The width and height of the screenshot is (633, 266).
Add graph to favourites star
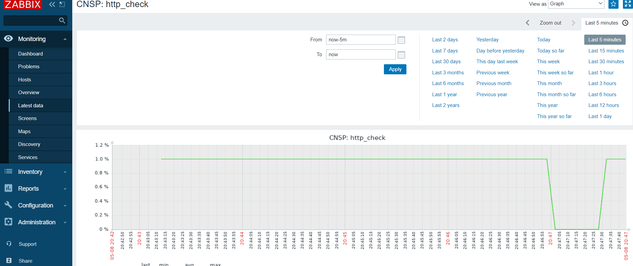tap(614, 4)
